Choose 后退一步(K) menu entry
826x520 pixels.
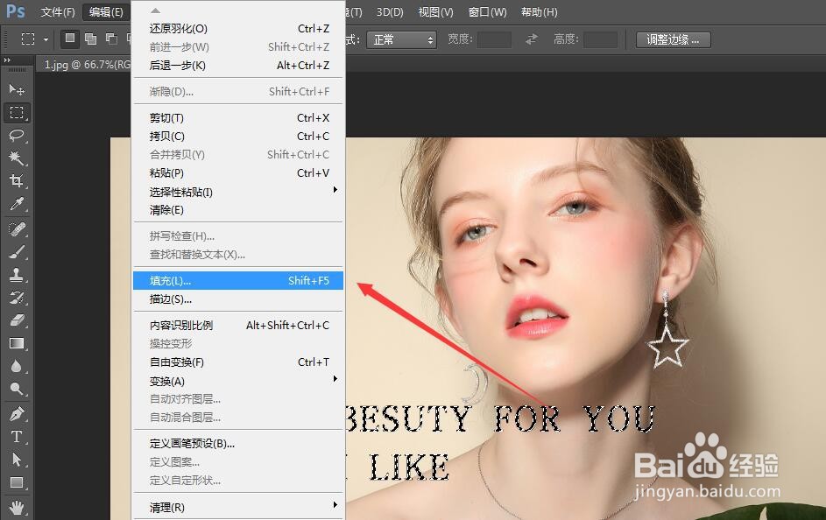(238, 66)
